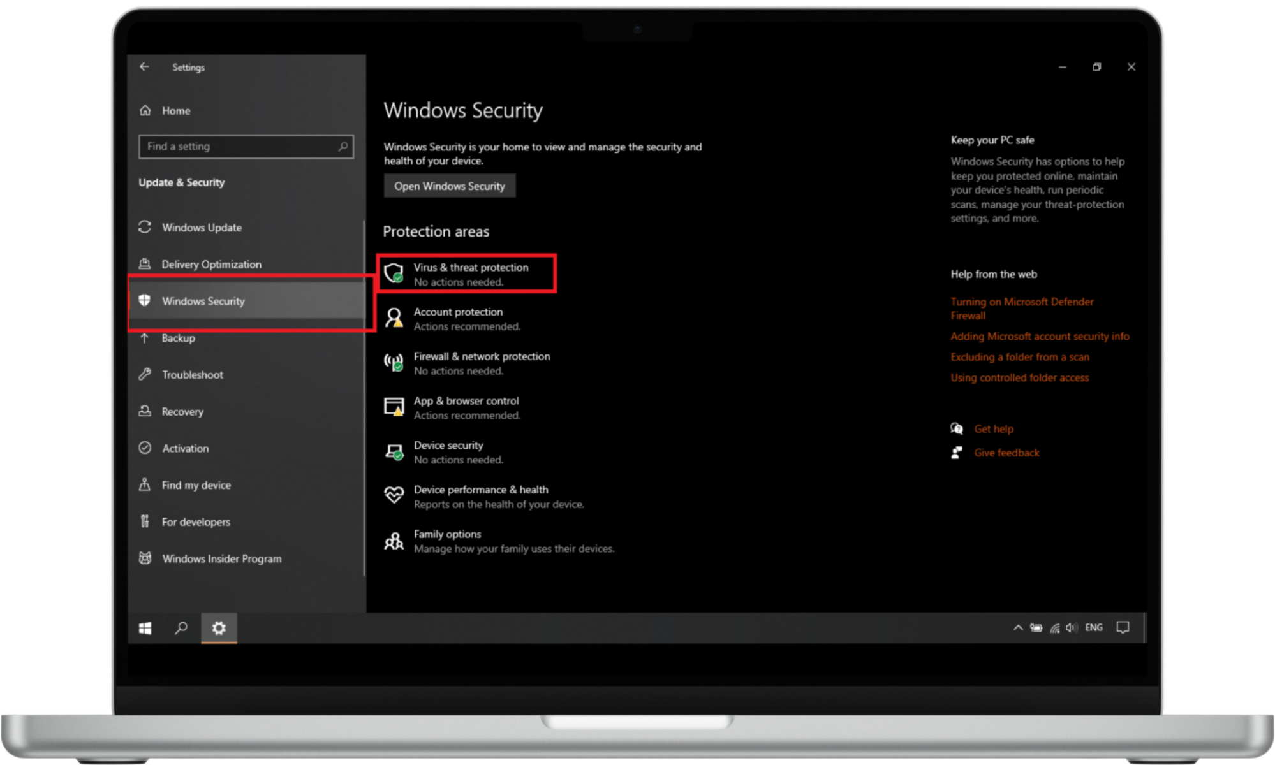Open Firewall & network protection area
This screenshot has height=765, width=1275.
[x=467, y=363]
